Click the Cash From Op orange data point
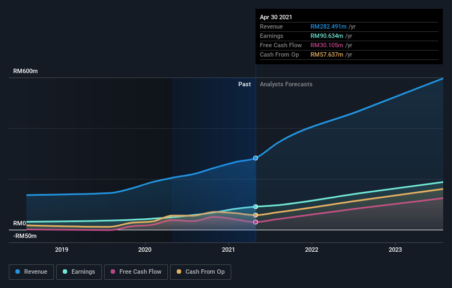The image size is (452, 288). pos(255,215)
